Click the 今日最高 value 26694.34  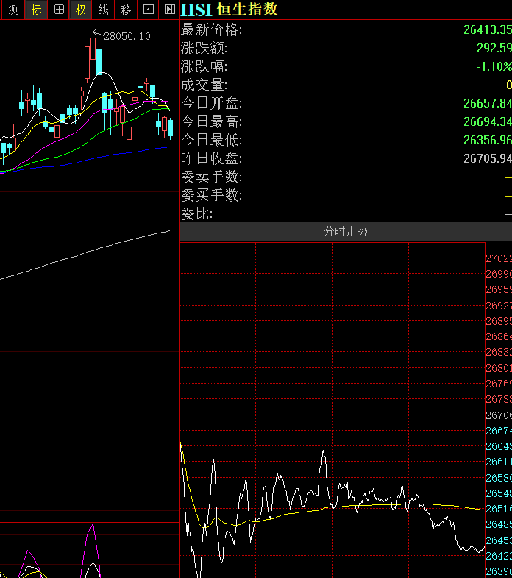coord(487,121)
